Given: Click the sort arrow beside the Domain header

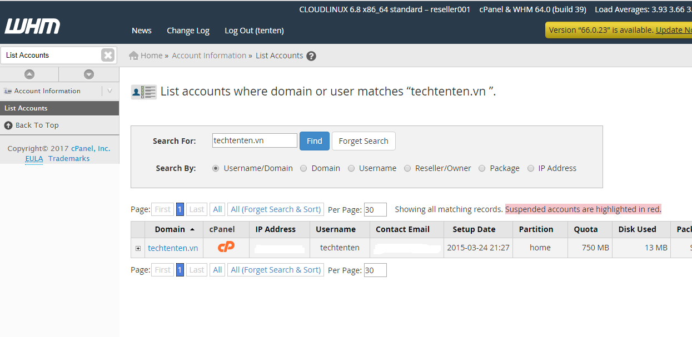Looking at the screenshot, I should point(192,229).
